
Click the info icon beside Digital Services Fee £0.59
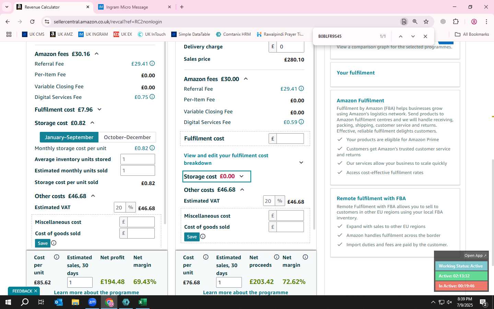(x=301, y=122)
